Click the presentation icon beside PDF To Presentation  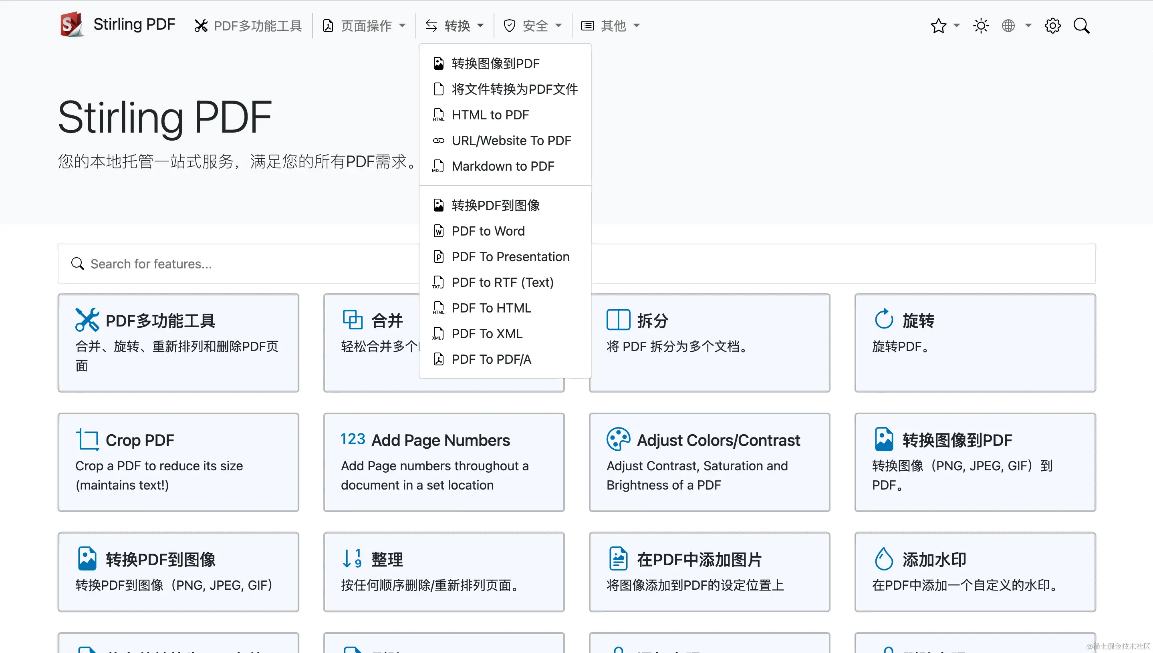[439, 256]
